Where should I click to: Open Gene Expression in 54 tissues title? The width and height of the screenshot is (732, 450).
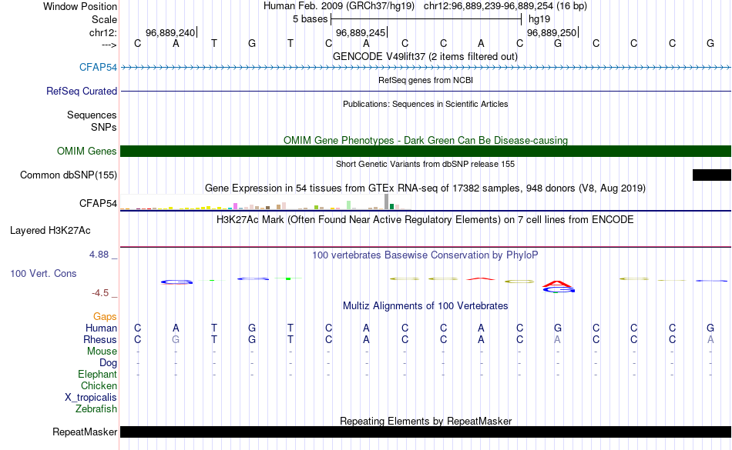[x=425, y=188]
